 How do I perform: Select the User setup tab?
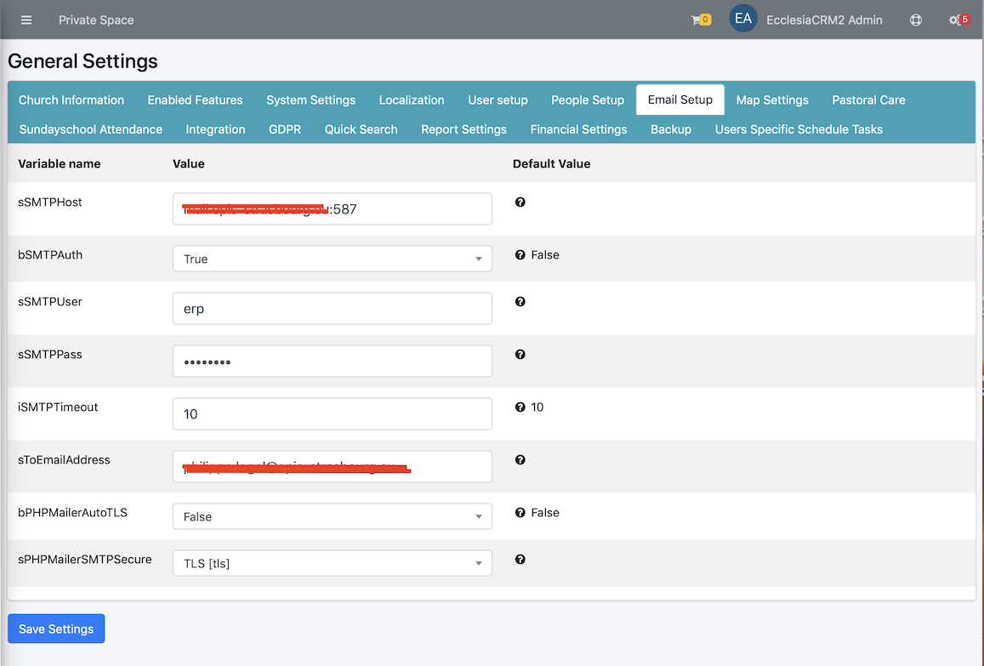pos(498,100)
